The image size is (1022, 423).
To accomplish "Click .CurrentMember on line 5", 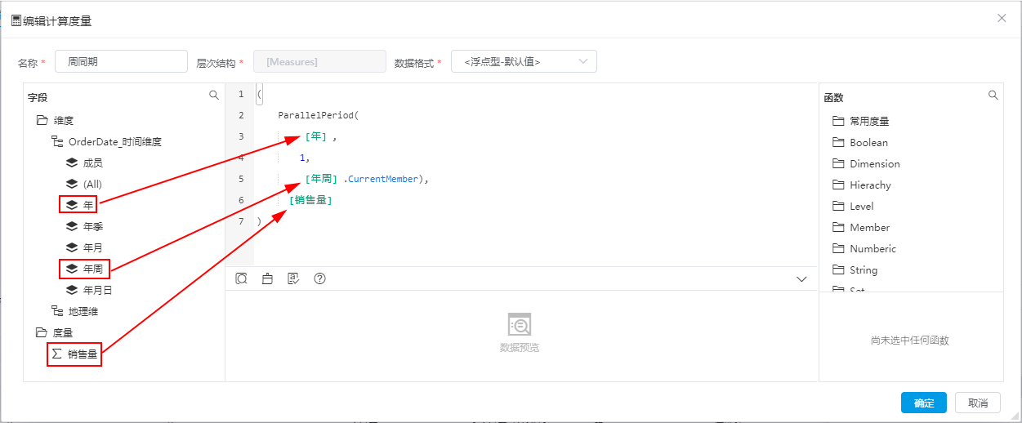I will pyautogui.click(x=381, y=179).
